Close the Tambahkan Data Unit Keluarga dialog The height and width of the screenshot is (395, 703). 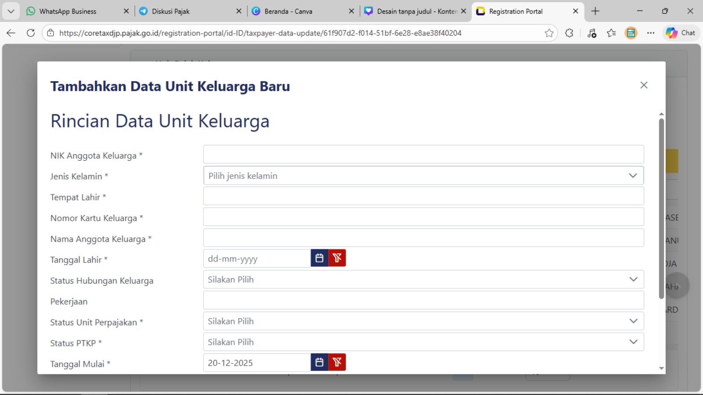[x=644, y=85]
